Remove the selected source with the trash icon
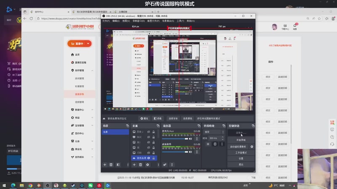The width and height of the screenshot is (337, 189). (x=140, y=165)
